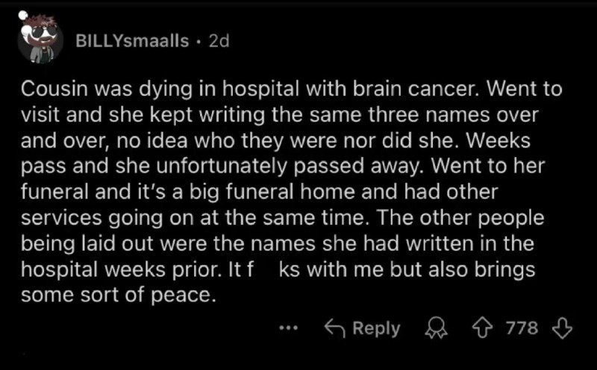Click the white dot above the avatar
The height and width of the screenshot is (370, 597).
coord(22,16)
